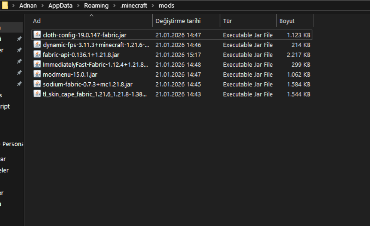370x226 pixels.
Task: Expand the chevron before Adnan breadcrumb
Action: coord(13,6)
